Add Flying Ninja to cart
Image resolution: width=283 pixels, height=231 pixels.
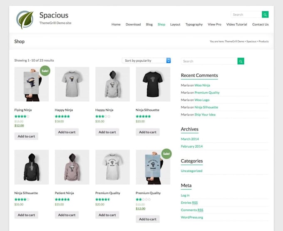pyautogui.click(x=26, y=136)
